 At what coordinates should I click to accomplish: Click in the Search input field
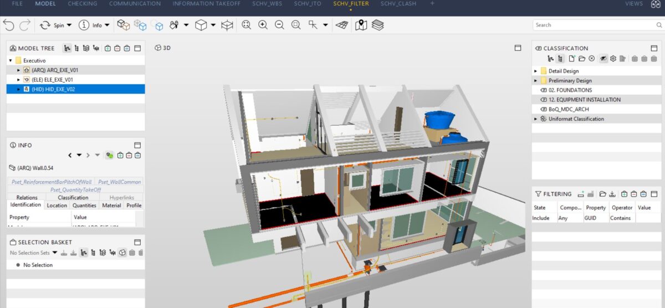[593, 25]
